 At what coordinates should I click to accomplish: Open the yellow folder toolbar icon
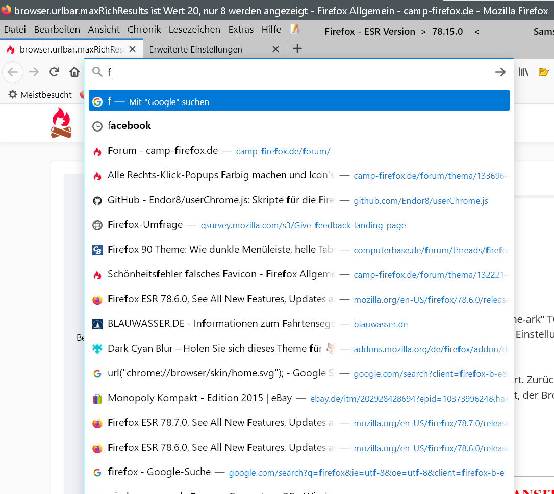543,72
